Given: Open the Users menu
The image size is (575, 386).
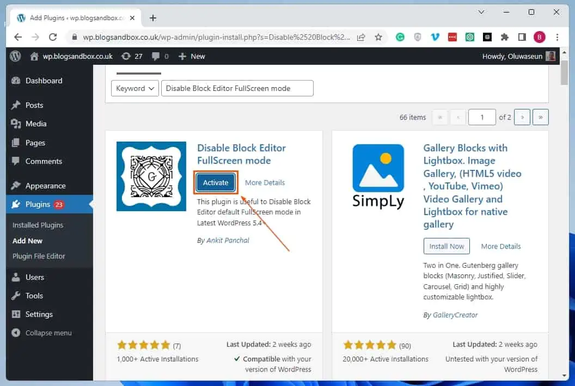Looking at the screenshot, I should (x=34, y=277).
